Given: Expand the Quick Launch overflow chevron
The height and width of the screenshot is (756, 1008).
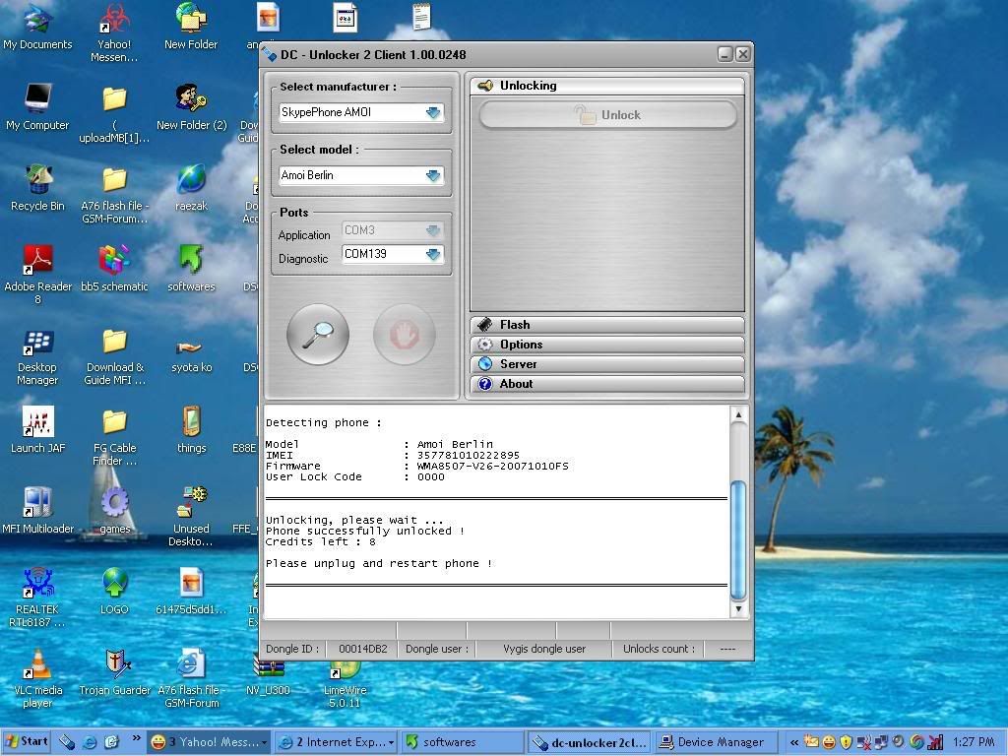Looking at the screenshot, I should pyautogui.click(x=136, y=738).
